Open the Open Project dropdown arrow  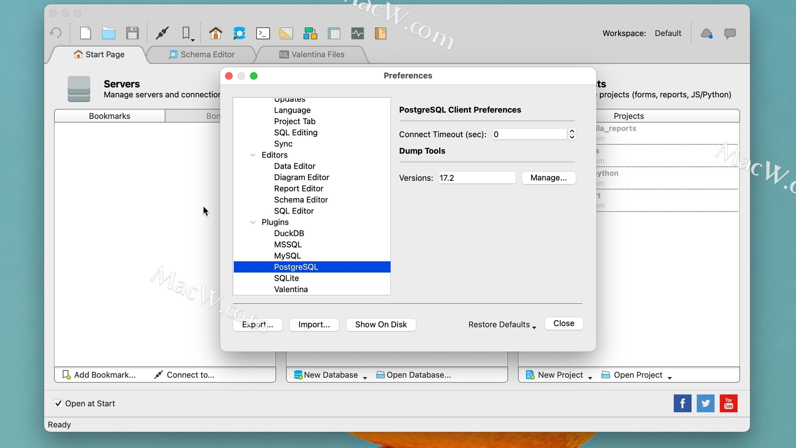670,377
